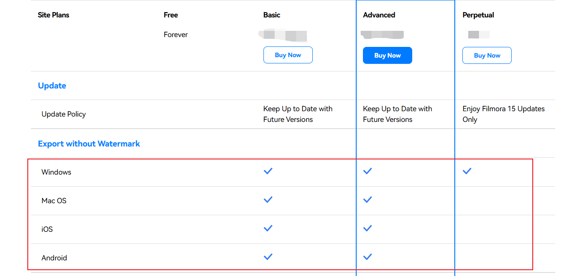Select the Advanced plan column header
Viewport: 578px width, 276px height.
click(x=379, y=15)
